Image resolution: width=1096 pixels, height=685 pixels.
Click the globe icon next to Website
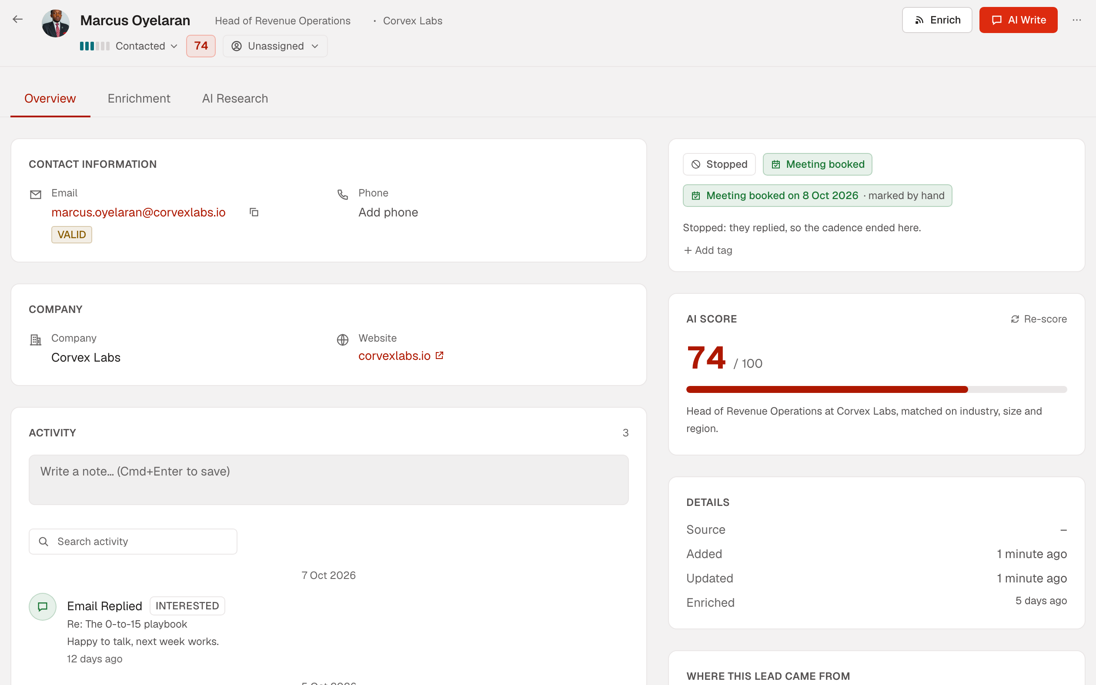(x=343, y=340)
